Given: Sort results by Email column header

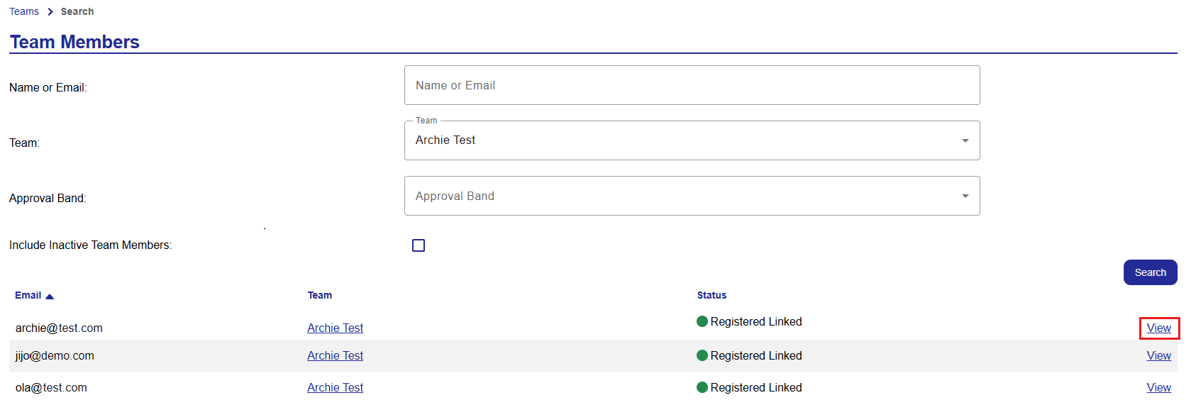Looking at the screenshot, I should (28, 295).
